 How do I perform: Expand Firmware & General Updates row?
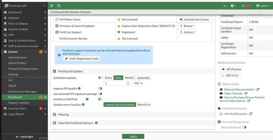(57, 26)
